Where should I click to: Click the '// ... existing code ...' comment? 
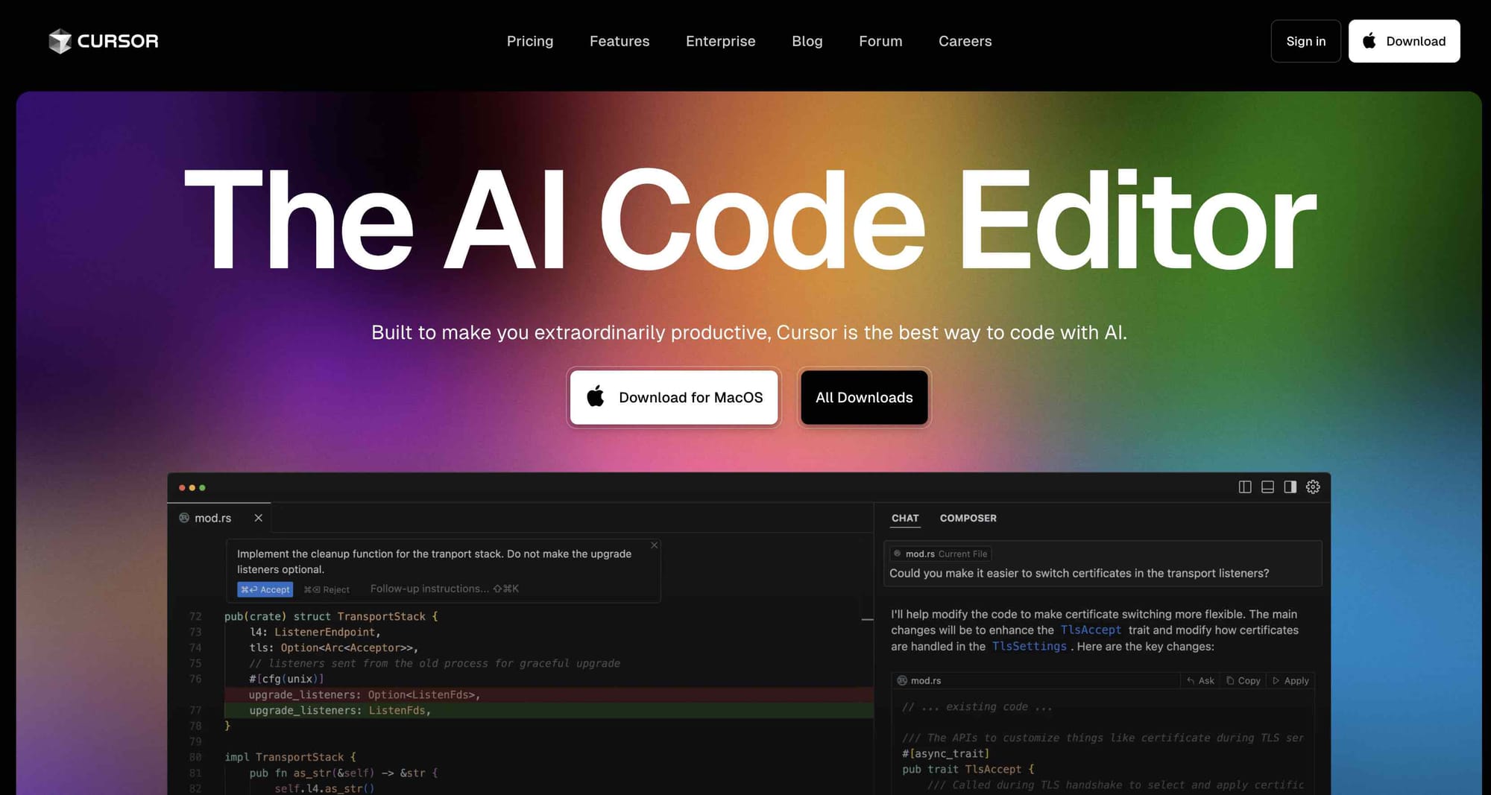pos(977,706)
